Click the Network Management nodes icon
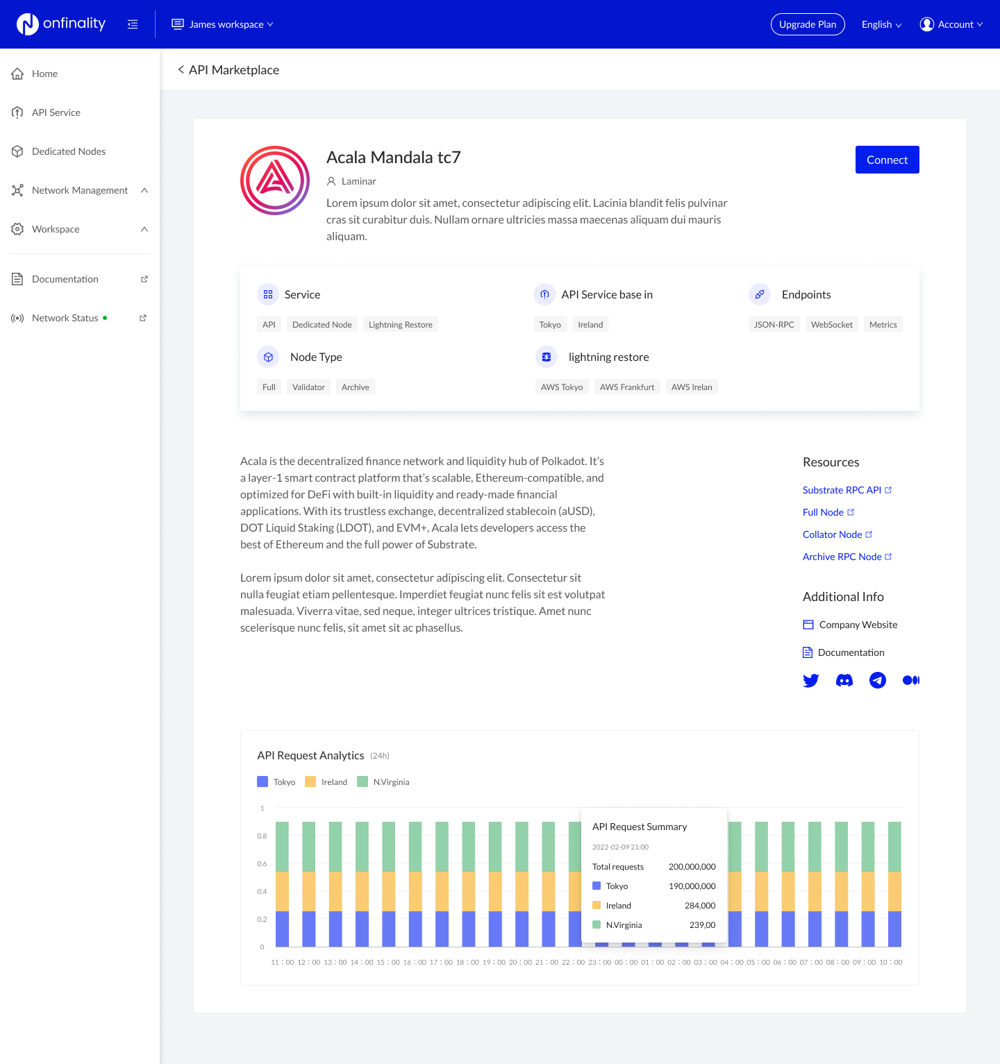The height and width of the screenshot is (1064, 1000). 17,190
